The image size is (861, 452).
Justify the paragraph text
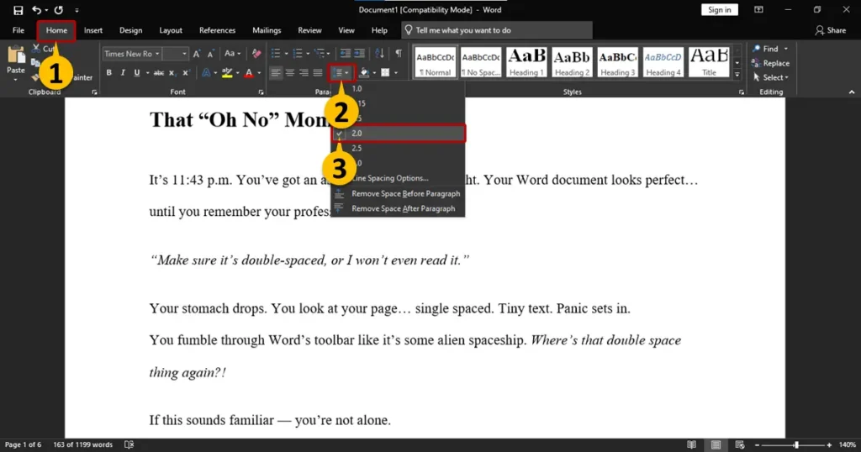pos(317,72)
